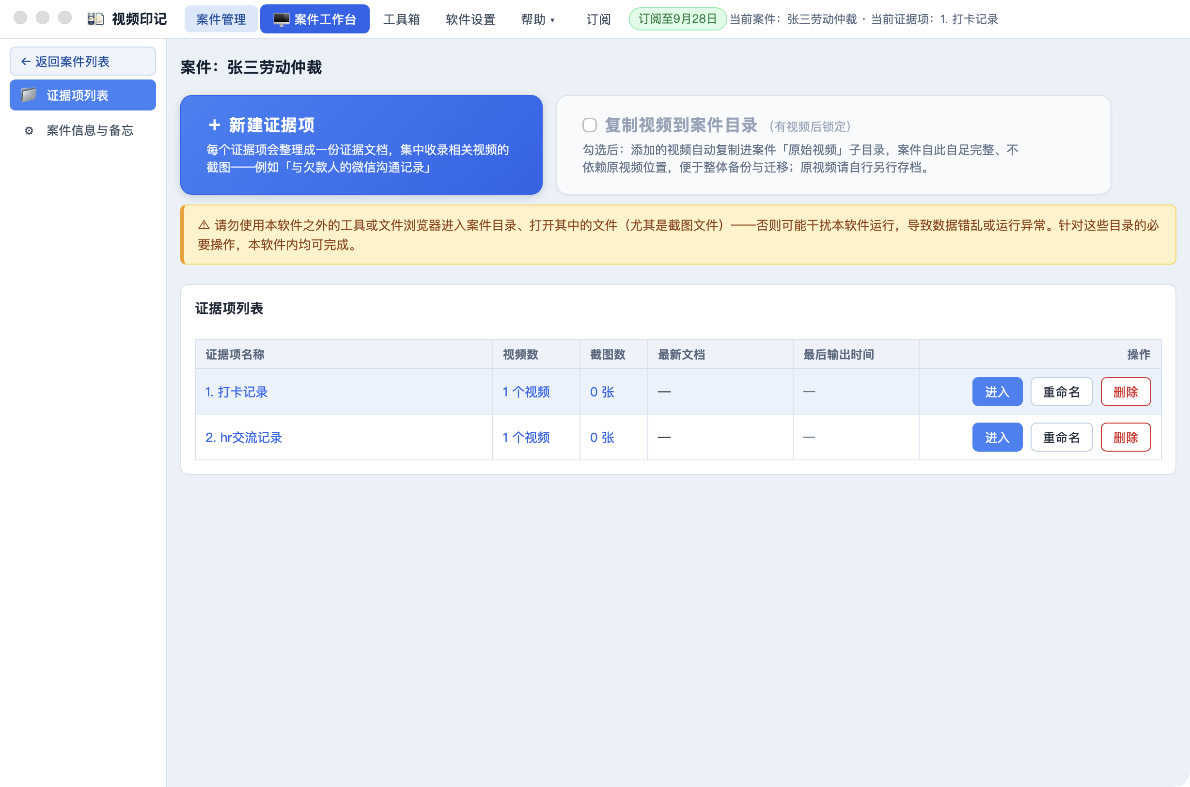Expand the 帮助 dropdown menu

pos(537,19)
